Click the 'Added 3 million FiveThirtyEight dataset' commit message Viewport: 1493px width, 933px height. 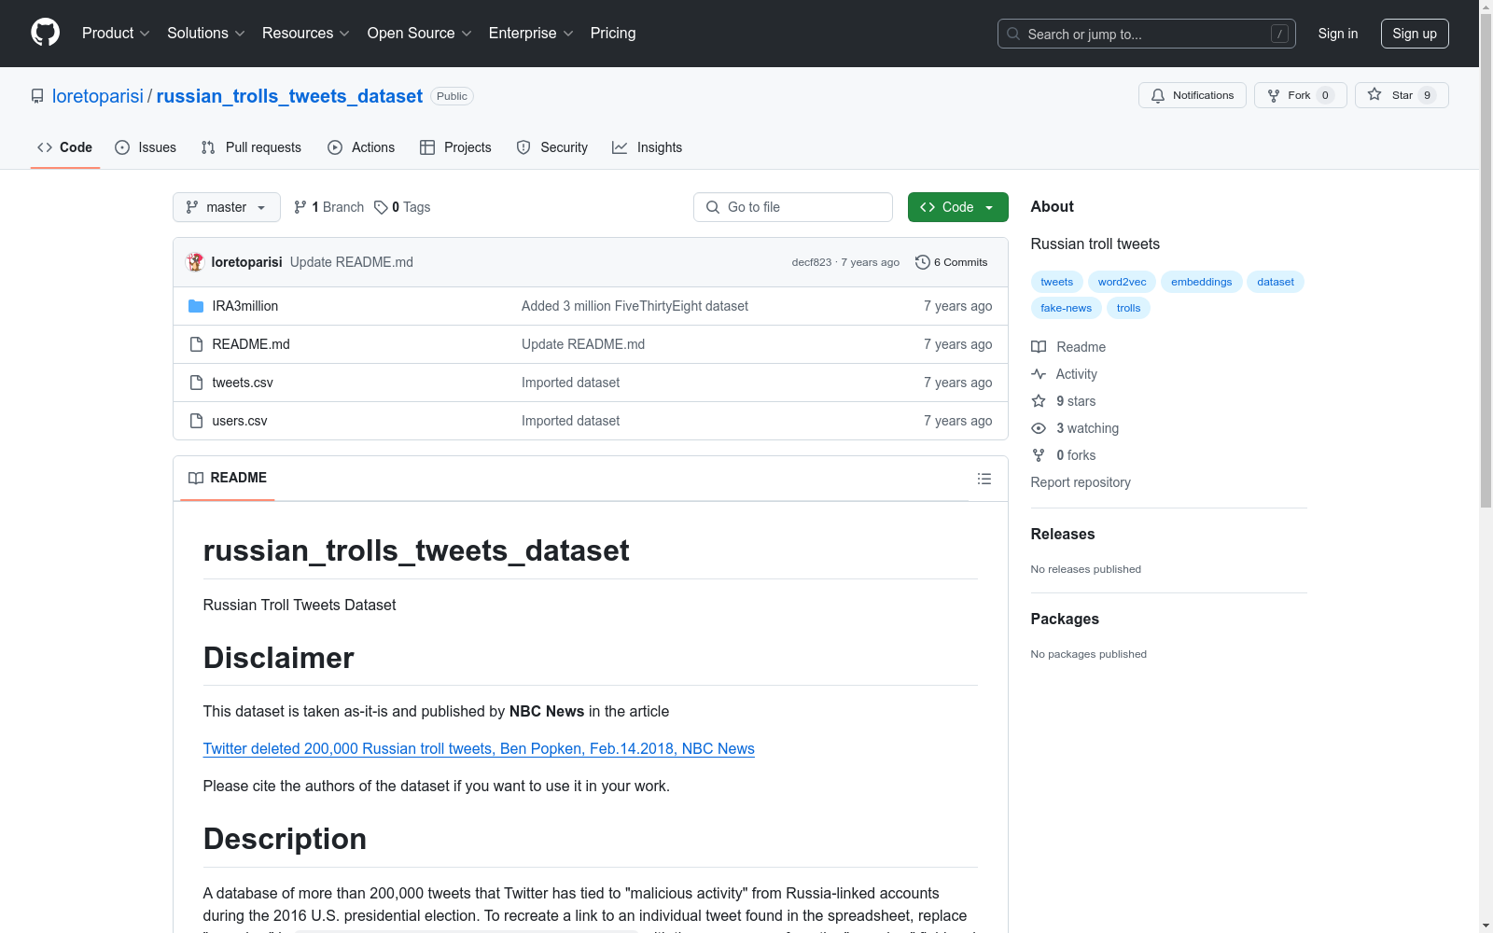pyautogui.click(x=635, y=306)
